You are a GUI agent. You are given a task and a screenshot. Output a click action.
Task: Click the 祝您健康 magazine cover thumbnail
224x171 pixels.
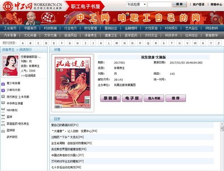click(x=73, y=83)
